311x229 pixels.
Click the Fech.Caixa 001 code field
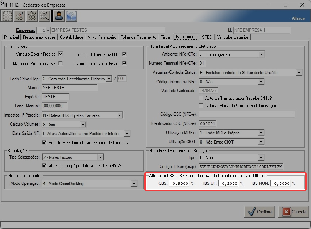tap(122, 79)
